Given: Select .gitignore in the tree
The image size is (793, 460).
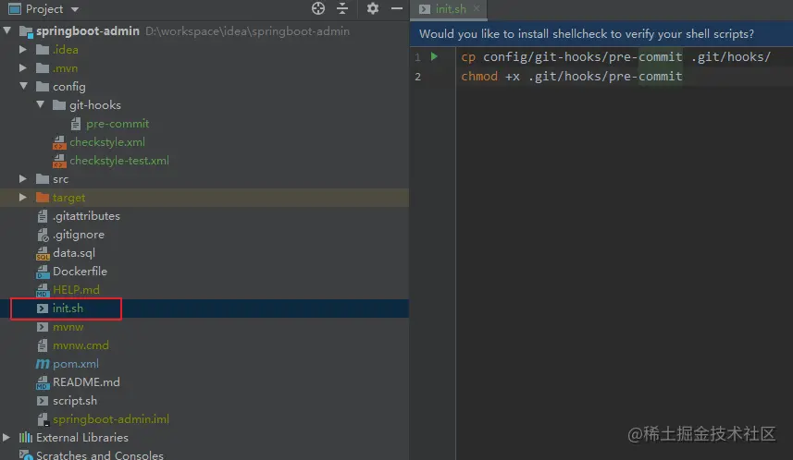Looking at the screenshot, I should (x=79, y=235).
